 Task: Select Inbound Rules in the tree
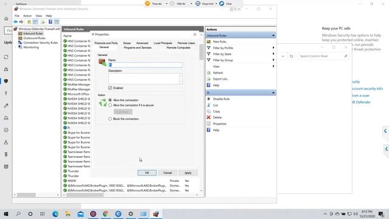(x=33, y=33)
